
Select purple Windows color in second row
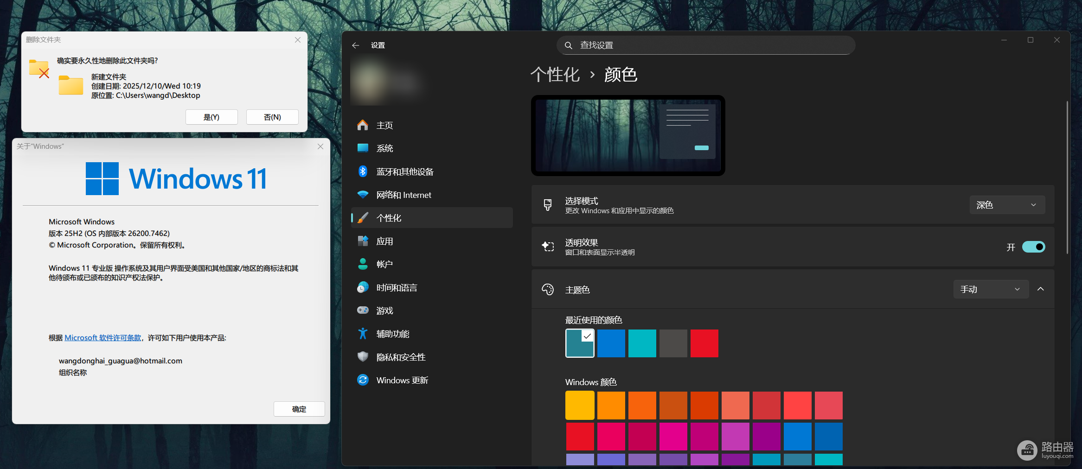pos(767,437)
